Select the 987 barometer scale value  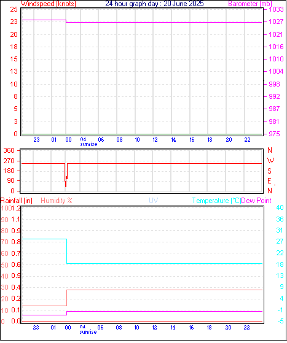[274, 109]
